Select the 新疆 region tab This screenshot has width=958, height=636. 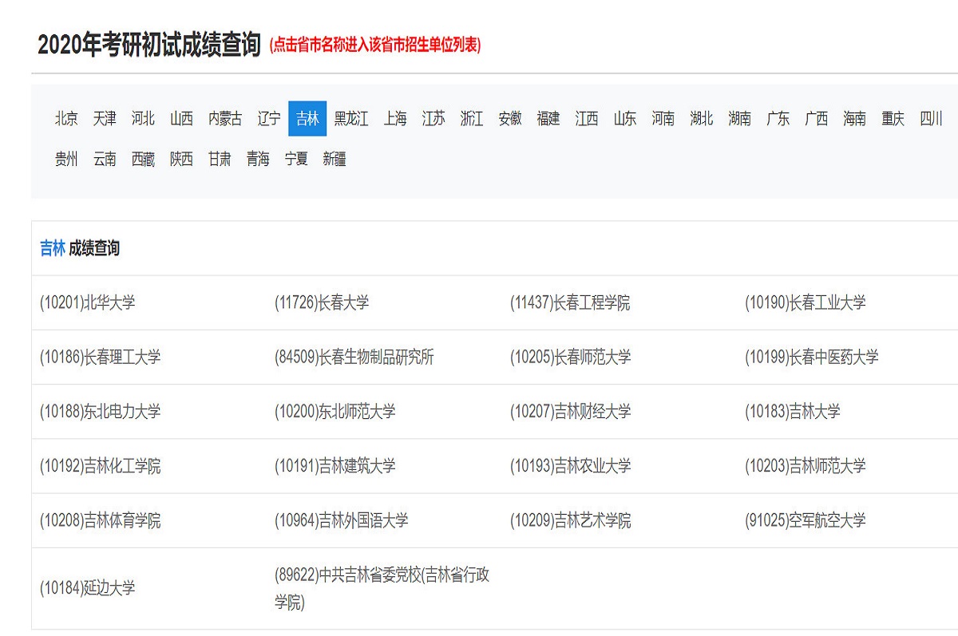coord(335,160)
